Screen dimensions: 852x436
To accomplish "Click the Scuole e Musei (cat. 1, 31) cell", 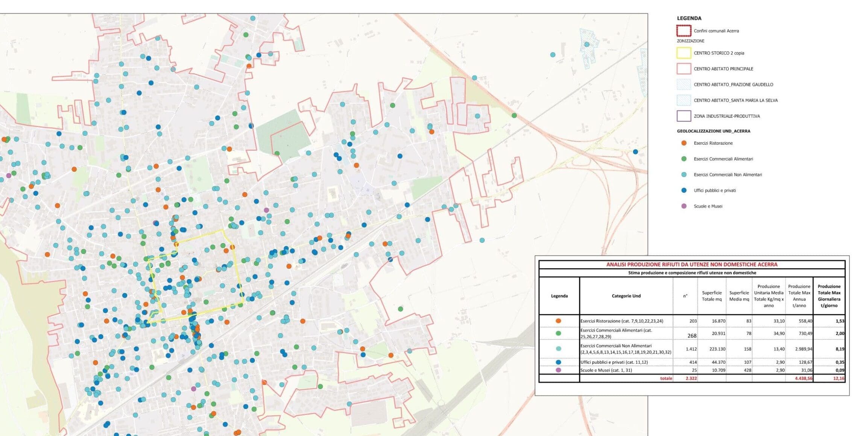I will (606, 370).
